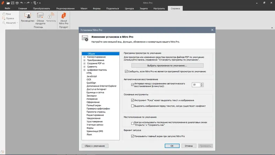
Task: Select Полный экран in settings list
Action: click(x=93, y=105)
